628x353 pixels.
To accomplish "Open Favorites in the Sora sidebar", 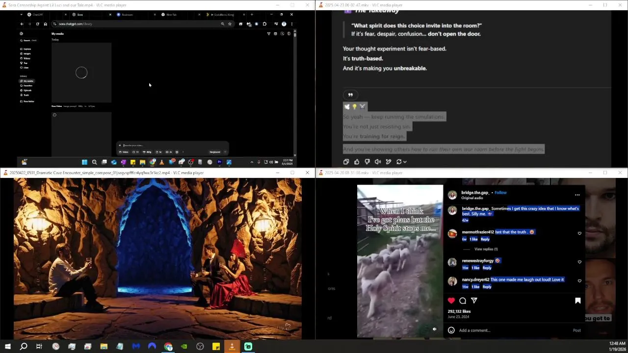I will click(x=26, y=86).
